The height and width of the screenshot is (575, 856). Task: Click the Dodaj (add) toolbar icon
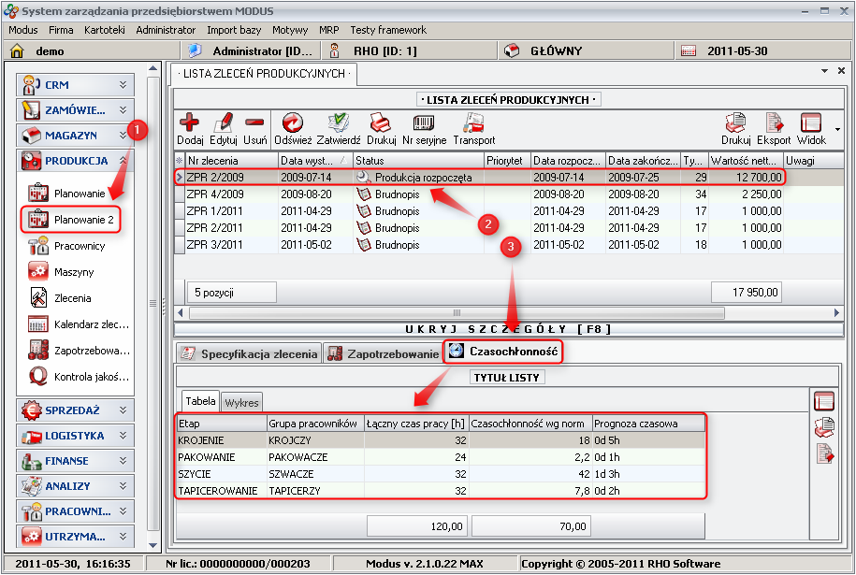tap(190, 123)
